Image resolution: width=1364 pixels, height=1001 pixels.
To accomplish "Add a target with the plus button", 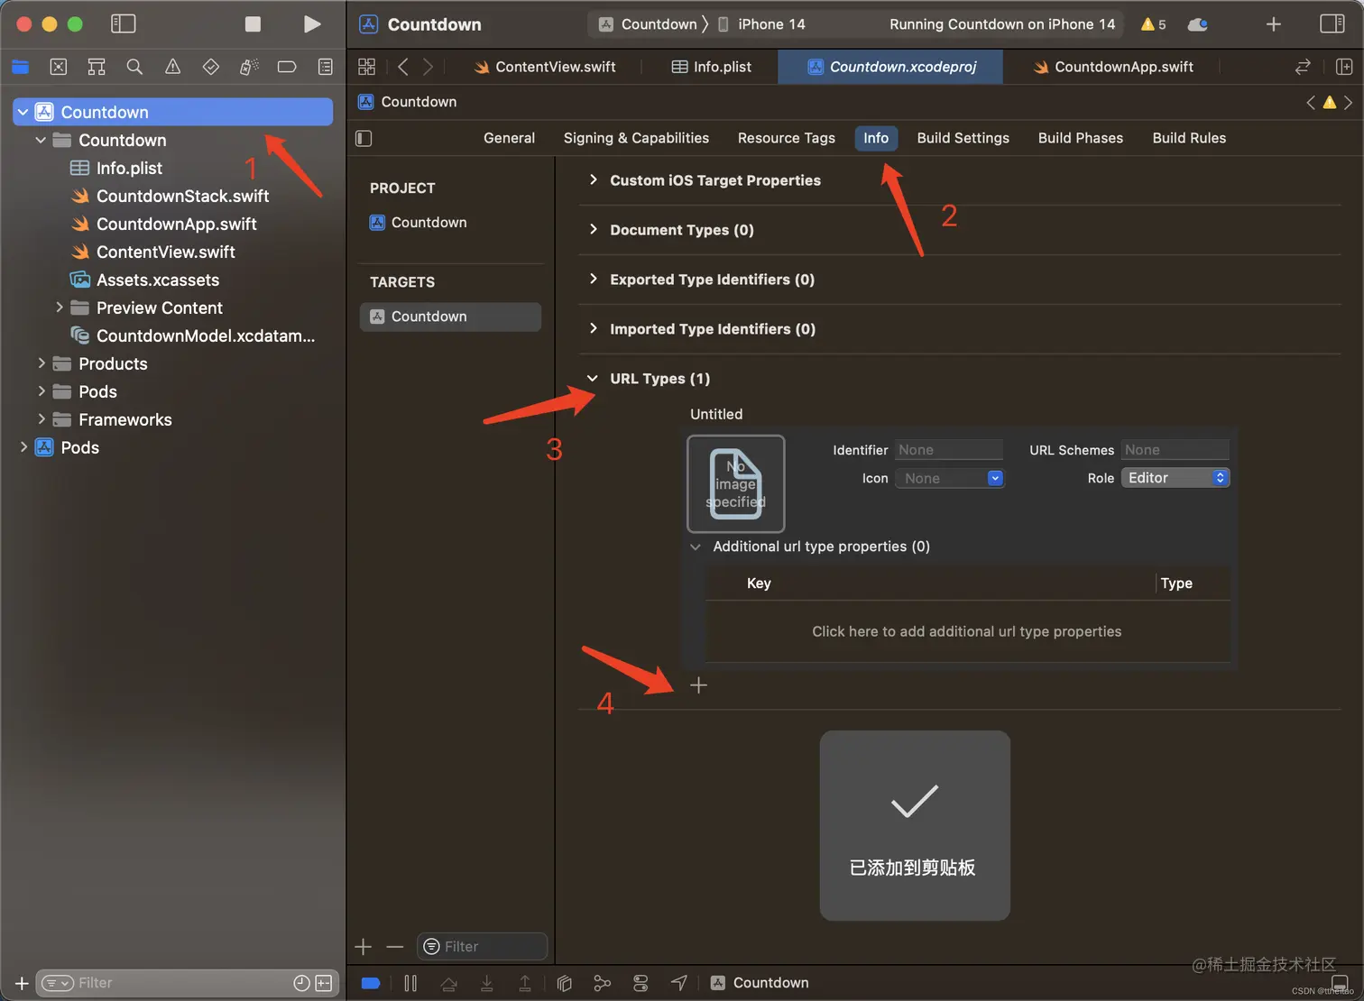I will (x=364, y=946).
